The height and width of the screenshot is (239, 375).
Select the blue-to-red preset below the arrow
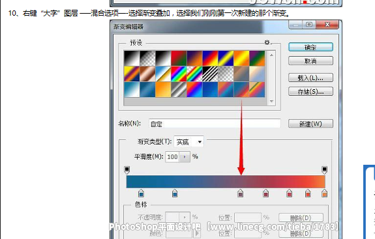point(241,89)
